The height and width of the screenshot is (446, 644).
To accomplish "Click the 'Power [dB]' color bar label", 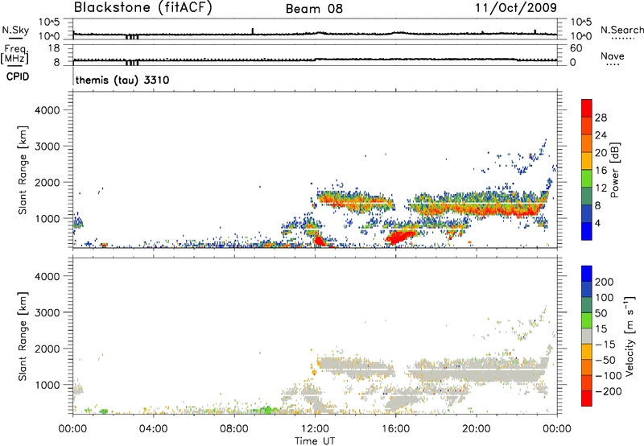I will 615,170.
